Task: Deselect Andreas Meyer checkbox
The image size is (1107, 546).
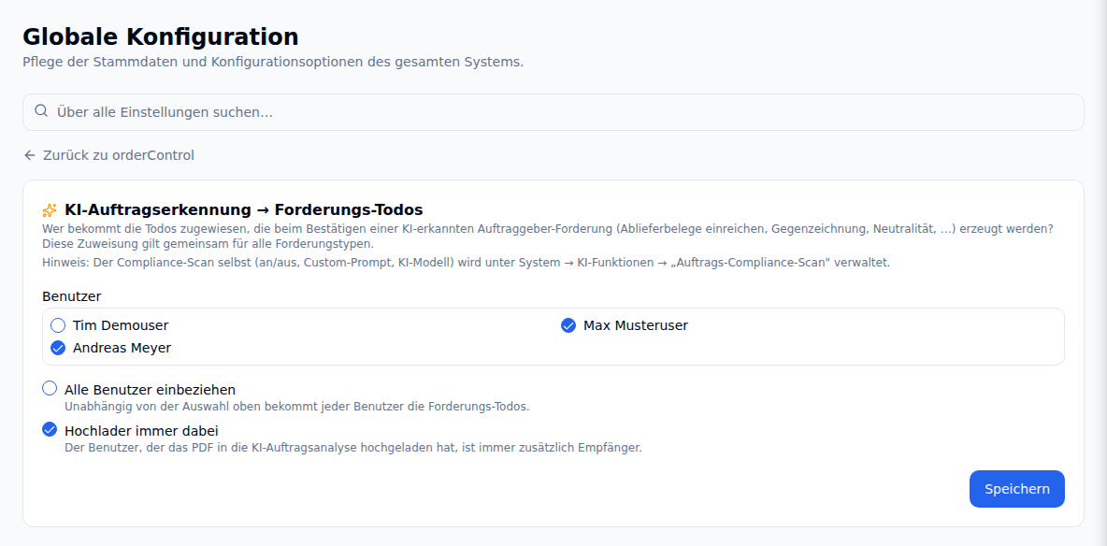Action: tap(59, 348)
